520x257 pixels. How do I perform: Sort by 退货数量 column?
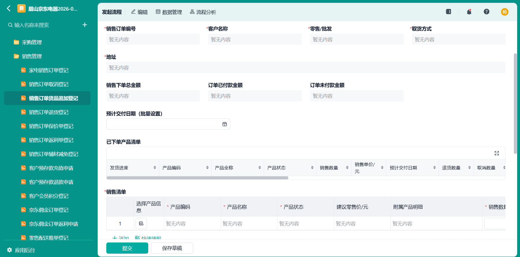pos(469,168)
